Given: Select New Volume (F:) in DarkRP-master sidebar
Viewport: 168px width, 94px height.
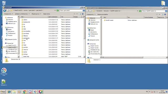Looking at the screenshot, I should coord(94,52).
